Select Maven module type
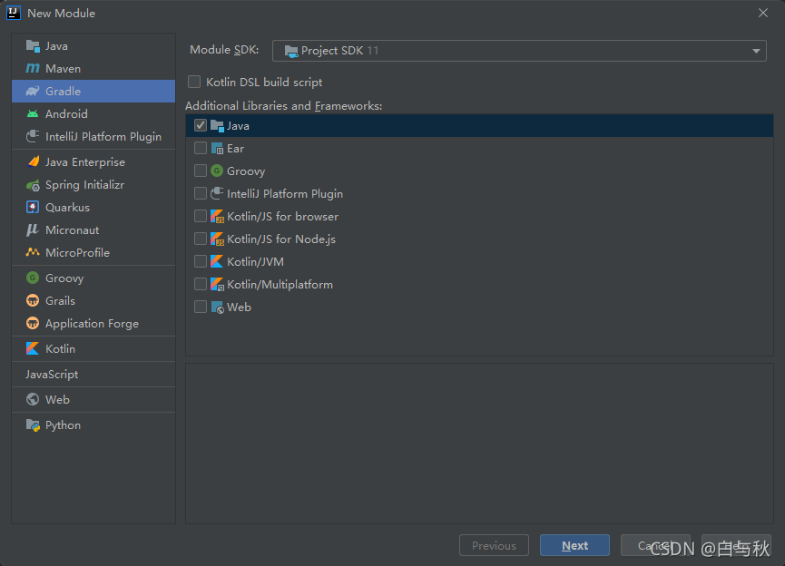This screenshot has height=566, width=785. tap(93, 69)
